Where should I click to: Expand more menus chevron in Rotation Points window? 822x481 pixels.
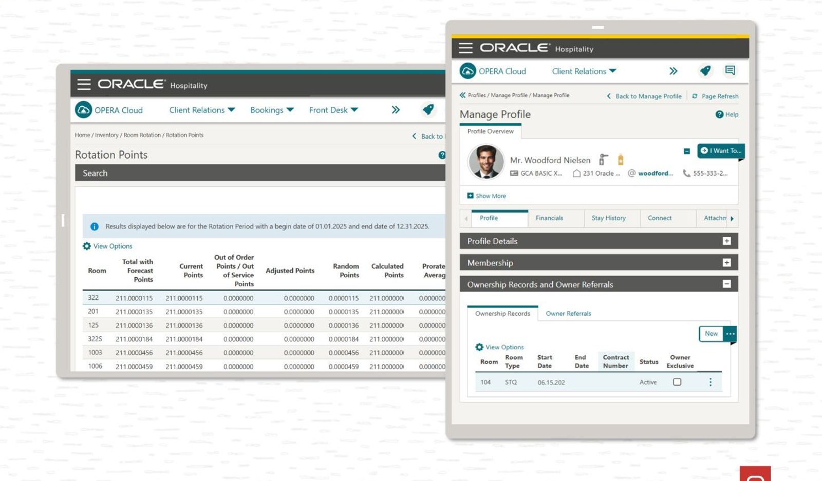point(396,110)
